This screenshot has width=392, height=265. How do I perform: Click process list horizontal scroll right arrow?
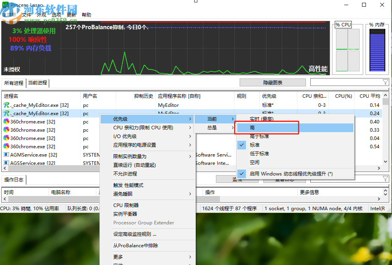point(379,168)
